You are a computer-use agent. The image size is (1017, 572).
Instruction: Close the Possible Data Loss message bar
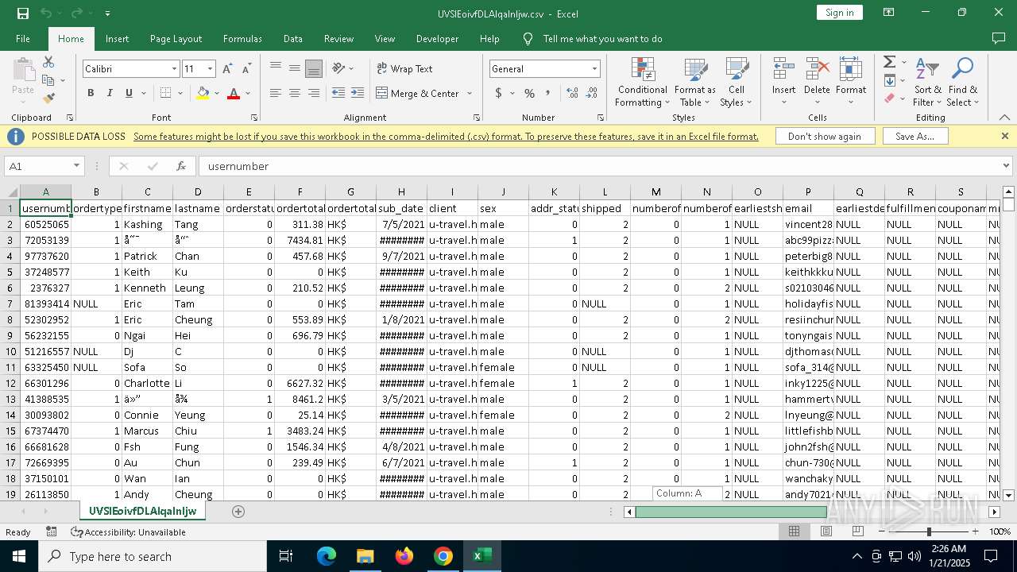[1004, 137]
